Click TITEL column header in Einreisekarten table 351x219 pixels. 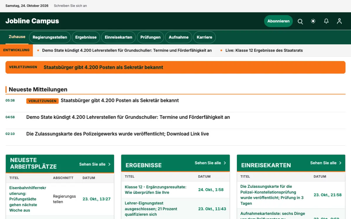[x=245, y=176]
